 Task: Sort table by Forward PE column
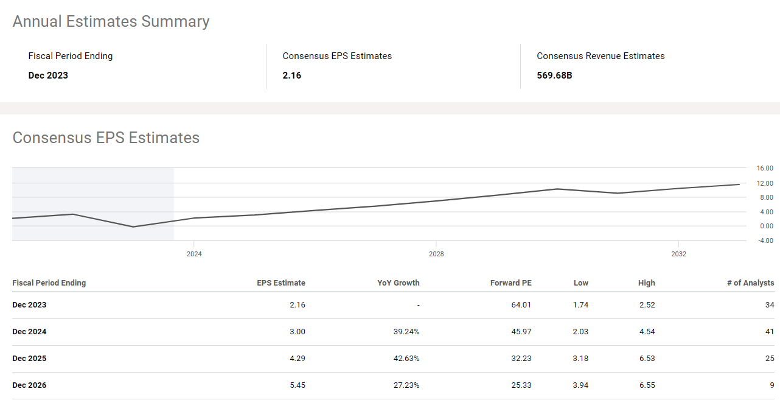click(510, 282)
